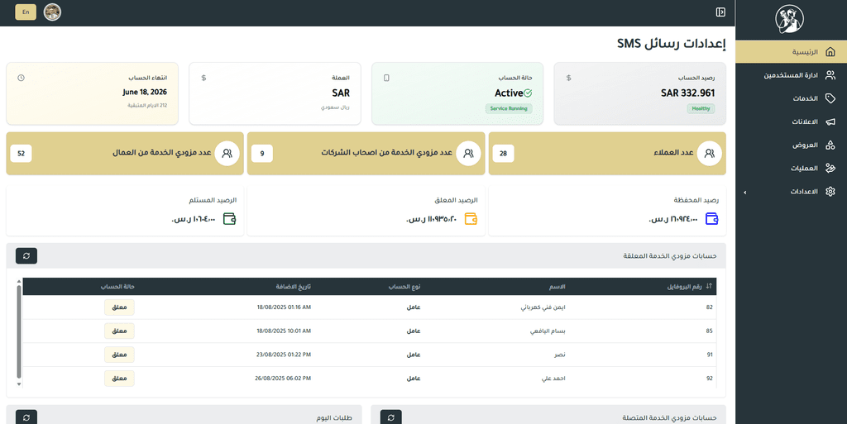
Task: Click the logo at the sidebar top
Action: click(x=789, y=19)
